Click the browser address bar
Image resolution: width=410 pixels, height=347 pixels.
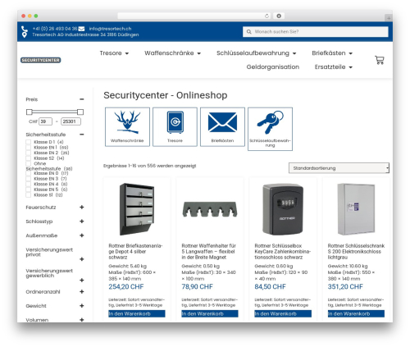(x=194, y=16)
